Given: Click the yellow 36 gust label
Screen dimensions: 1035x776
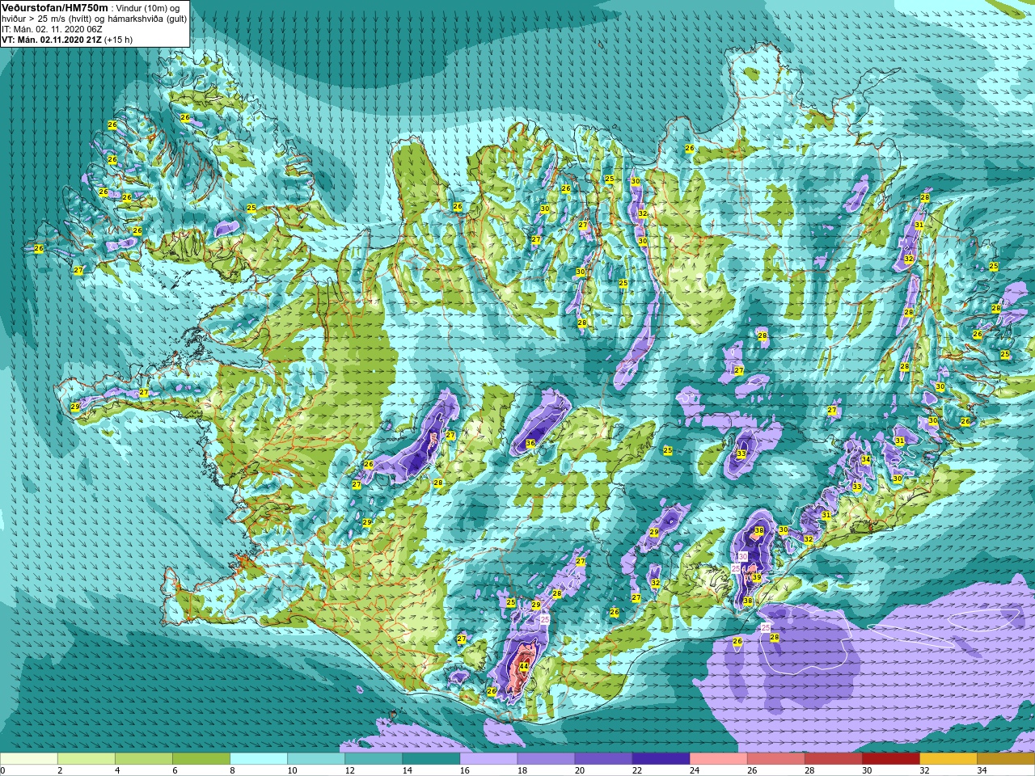Looking at the screenshot, I should 530,444.
